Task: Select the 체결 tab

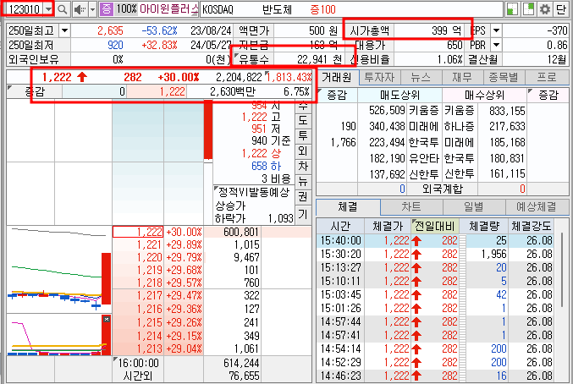Action: click(x=348, y=207)
